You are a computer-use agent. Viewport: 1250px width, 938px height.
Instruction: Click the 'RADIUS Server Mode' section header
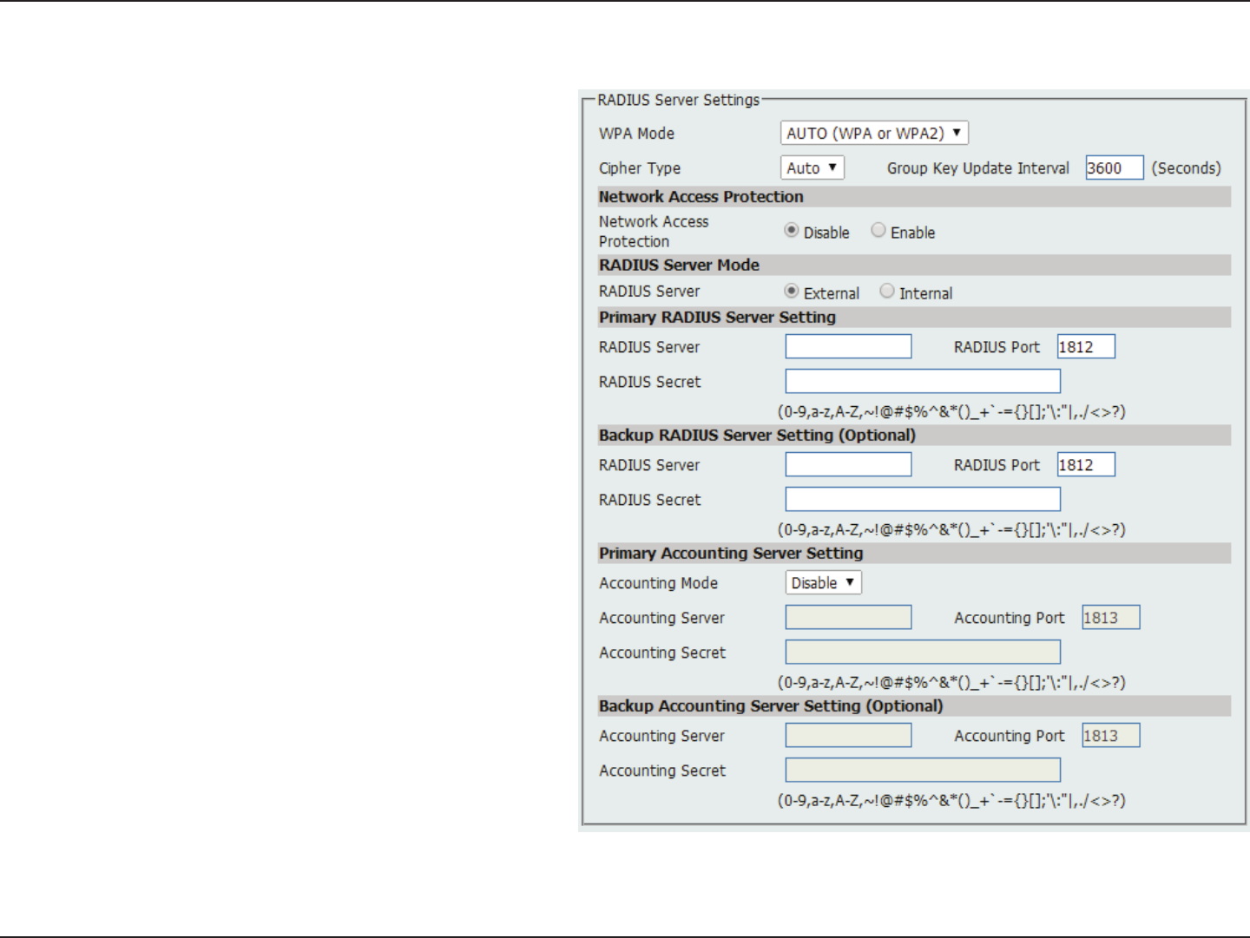pyautogui.click(x=679, y=265)
